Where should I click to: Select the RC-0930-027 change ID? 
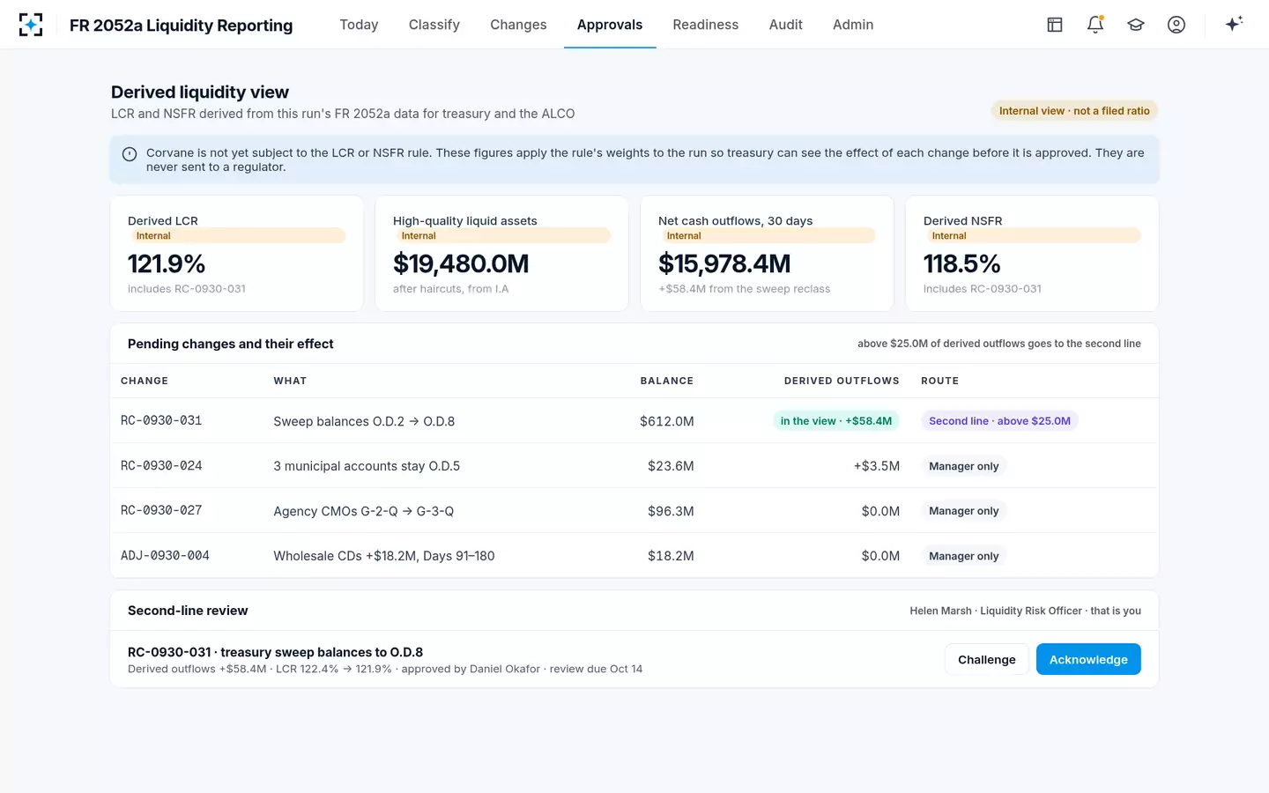pyautogui.click(x=161, y=511)
